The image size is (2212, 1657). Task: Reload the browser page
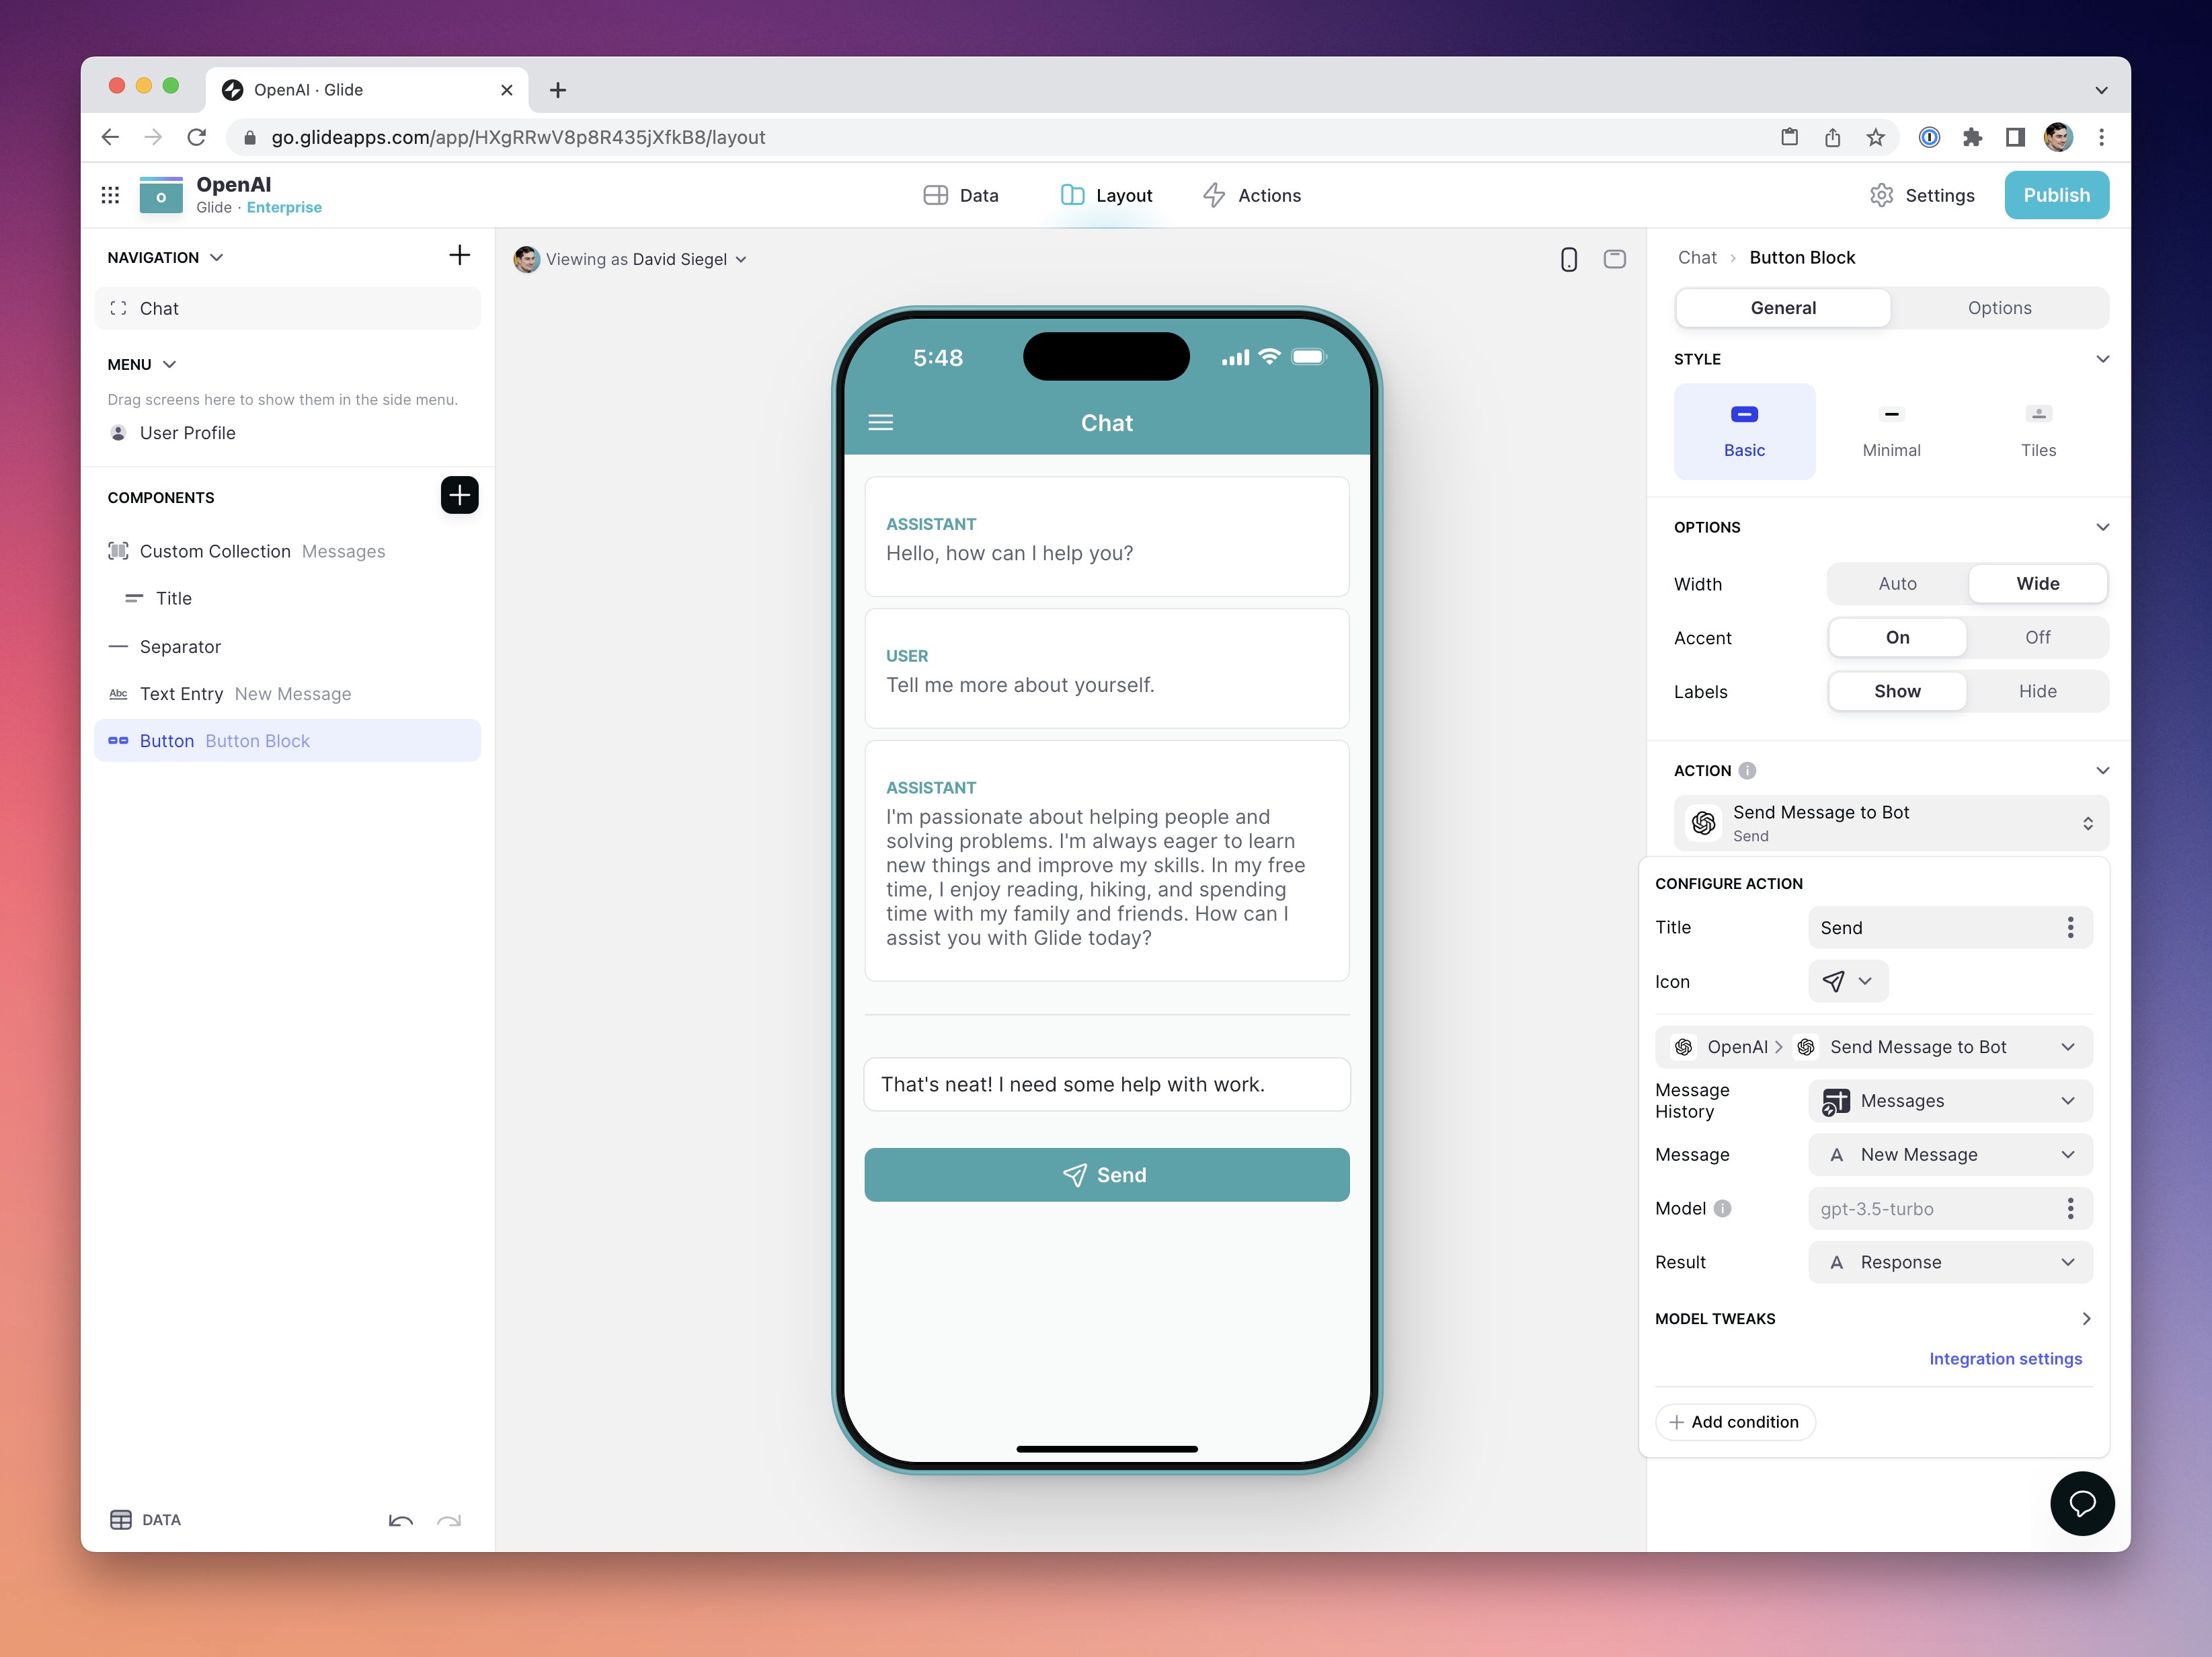(197, 137)
